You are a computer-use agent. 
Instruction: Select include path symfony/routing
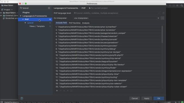(108, 77)
